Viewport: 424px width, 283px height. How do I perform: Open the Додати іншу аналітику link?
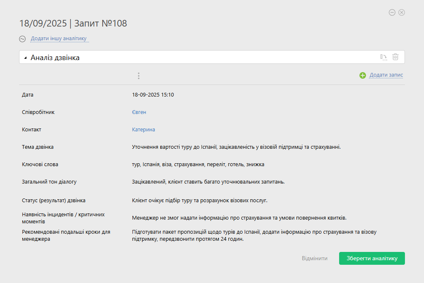(58, 39)
